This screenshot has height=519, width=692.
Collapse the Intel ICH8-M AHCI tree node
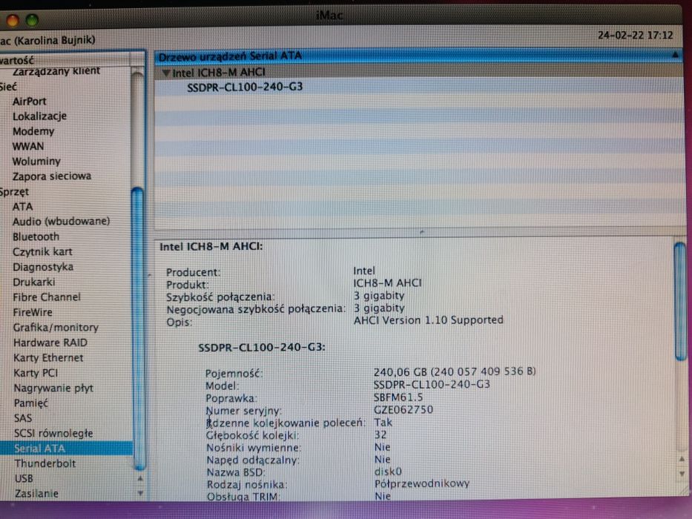(x=166, y=73)
